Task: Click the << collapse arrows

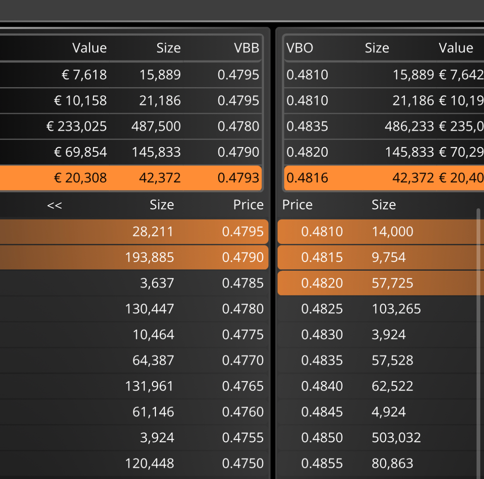Action: tap(55, 205)
